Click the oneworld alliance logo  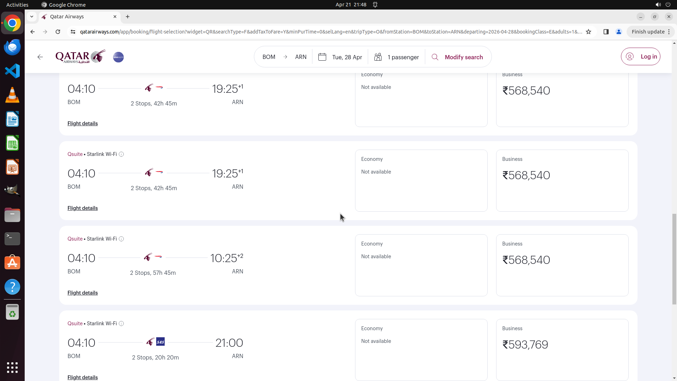coord(118,57)
